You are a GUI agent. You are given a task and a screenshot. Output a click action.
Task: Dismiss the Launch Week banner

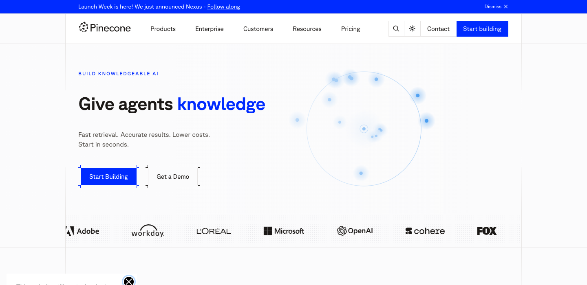(496, 7)
